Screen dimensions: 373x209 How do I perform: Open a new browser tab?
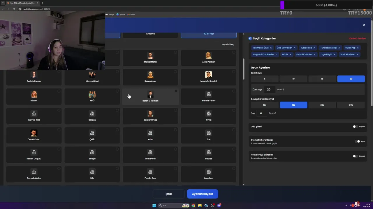point(42,3)
